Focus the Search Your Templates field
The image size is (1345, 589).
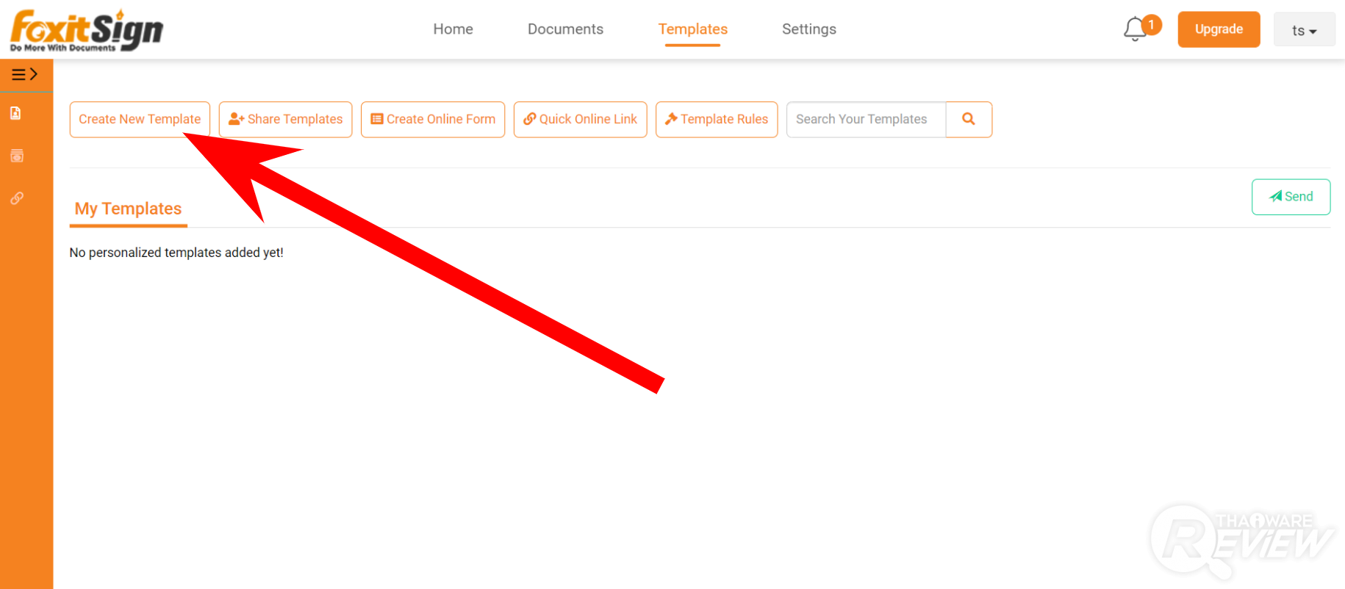[866, 120]
